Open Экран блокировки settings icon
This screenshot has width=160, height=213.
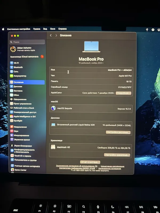pos(12,146)
